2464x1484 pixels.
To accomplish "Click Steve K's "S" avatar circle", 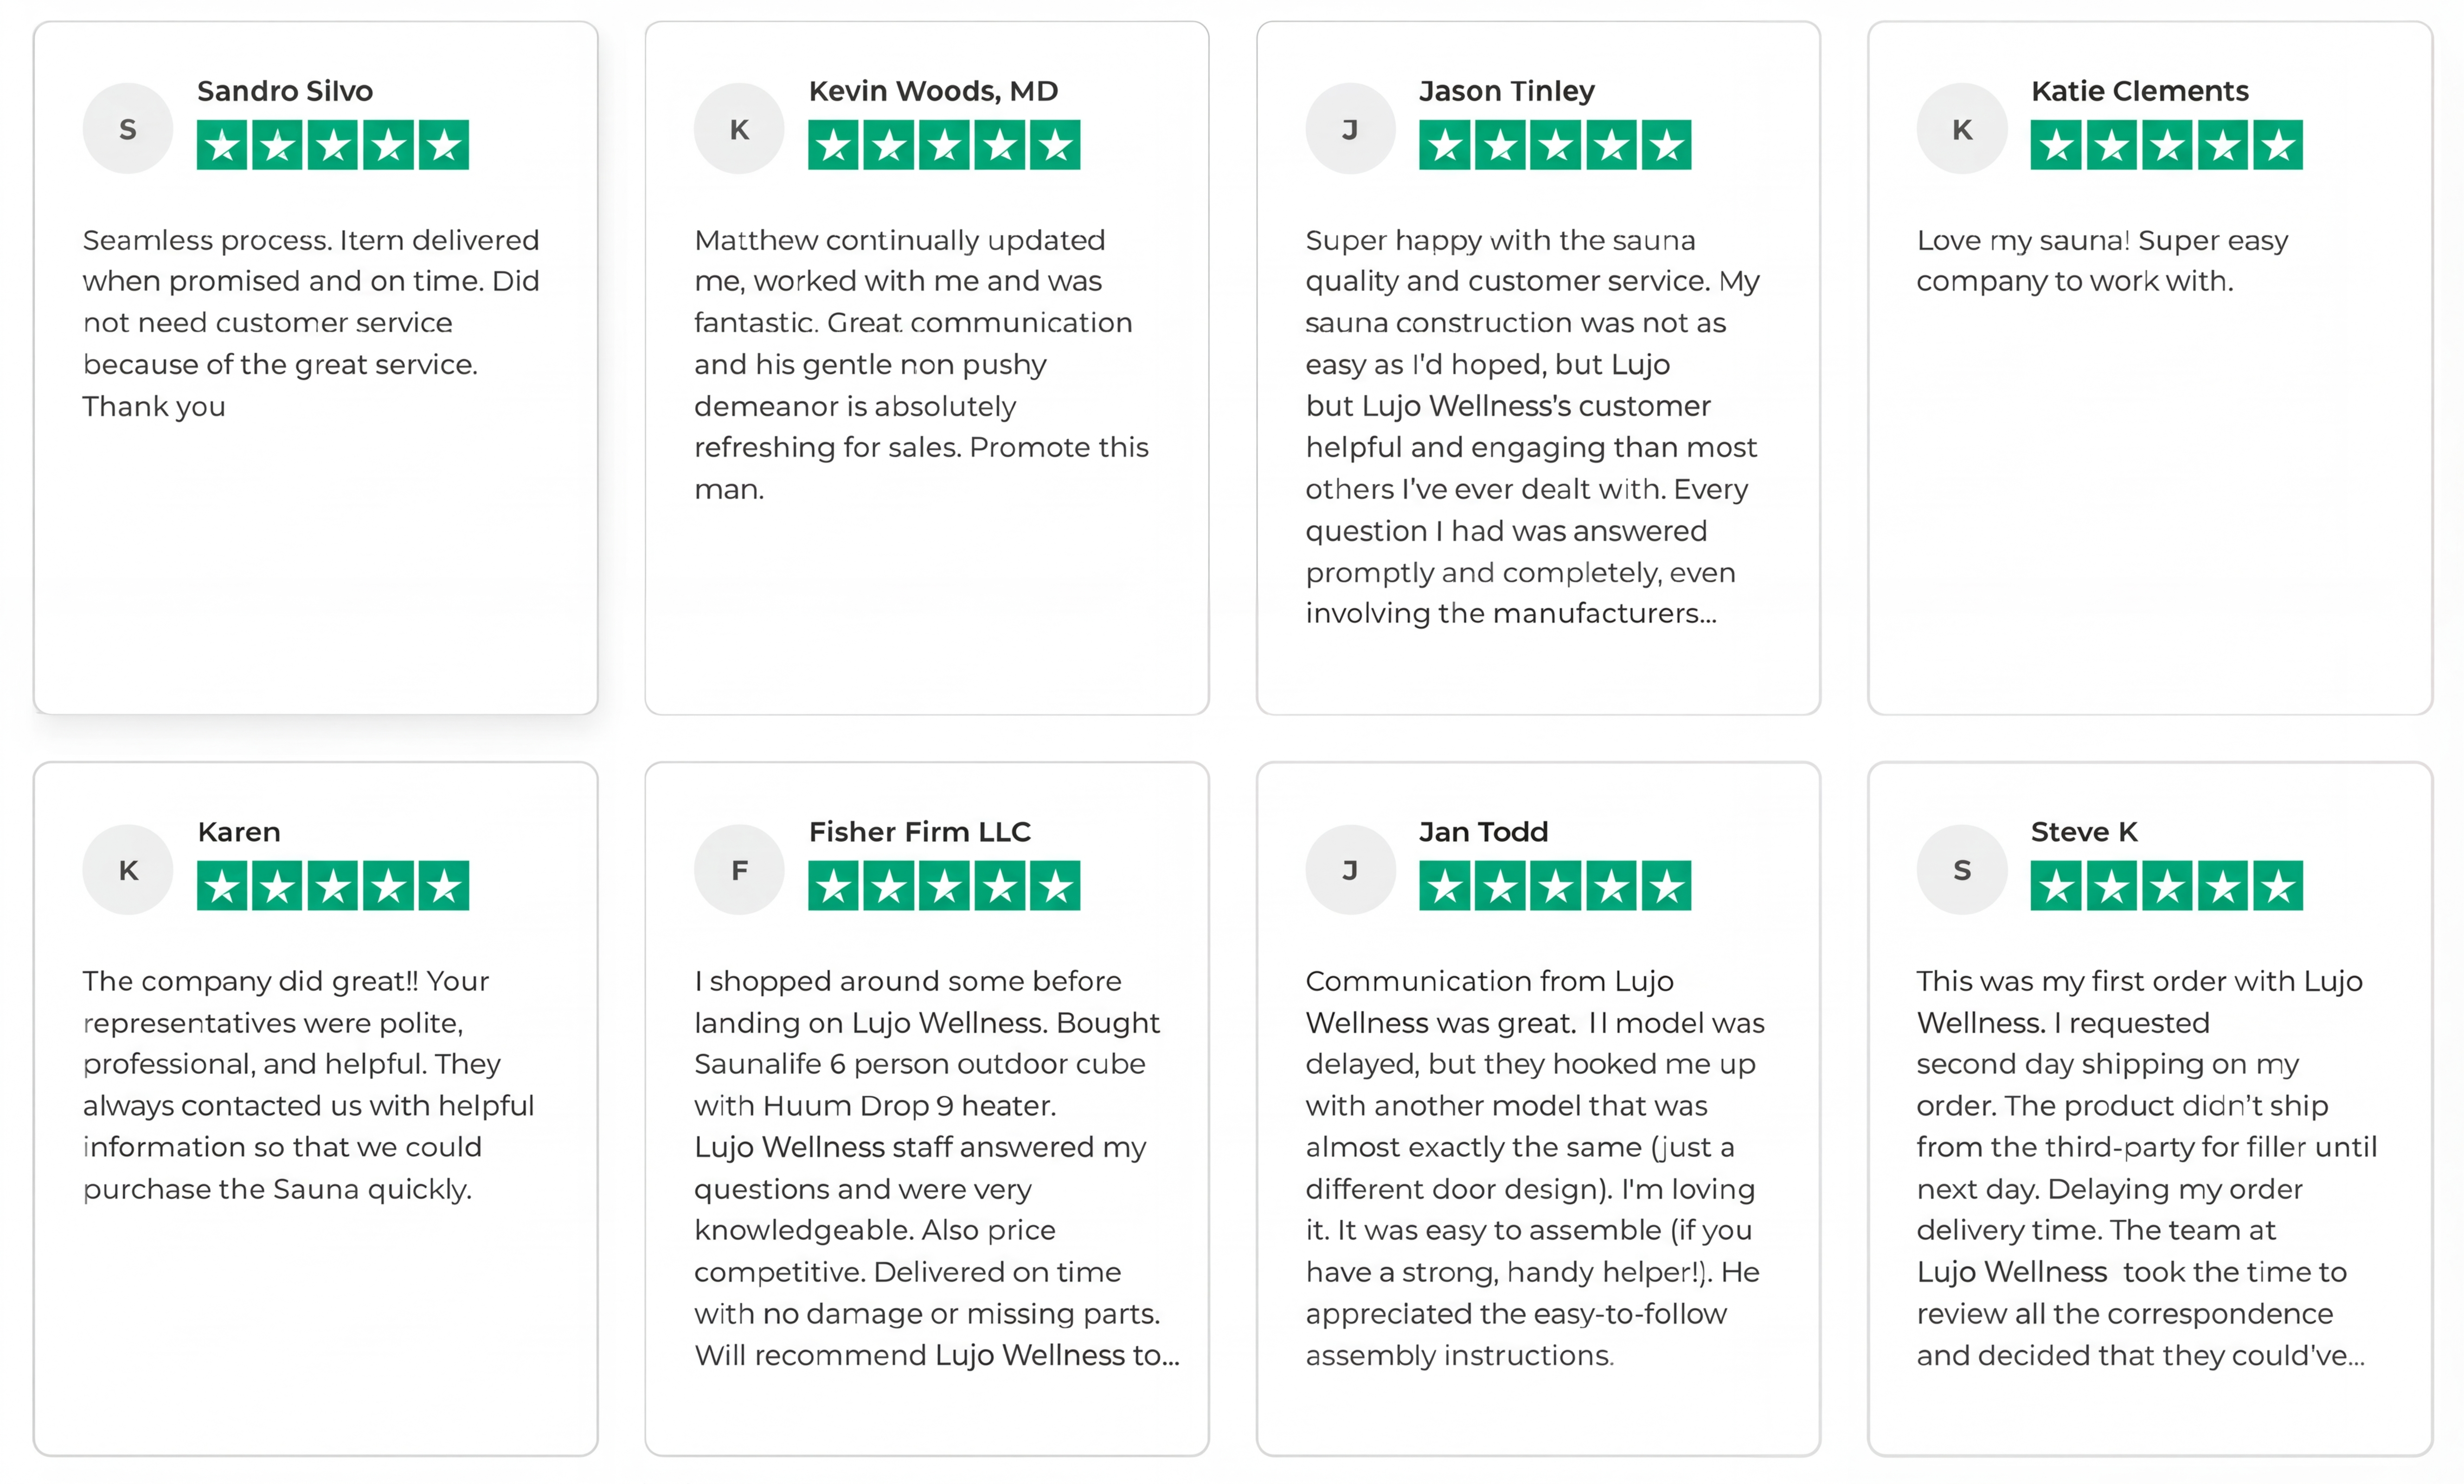I will (1962, 870).
